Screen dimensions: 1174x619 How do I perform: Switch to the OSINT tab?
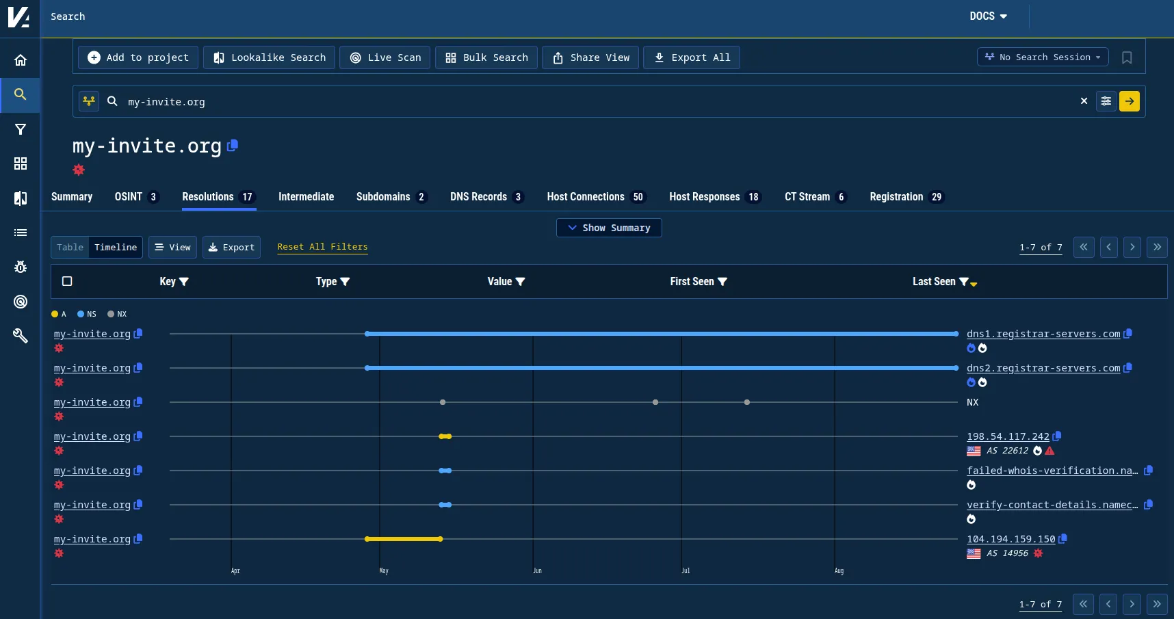136,197
